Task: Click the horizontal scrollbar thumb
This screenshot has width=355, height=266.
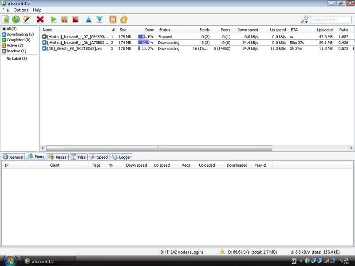Action: [x=159, y=148]
